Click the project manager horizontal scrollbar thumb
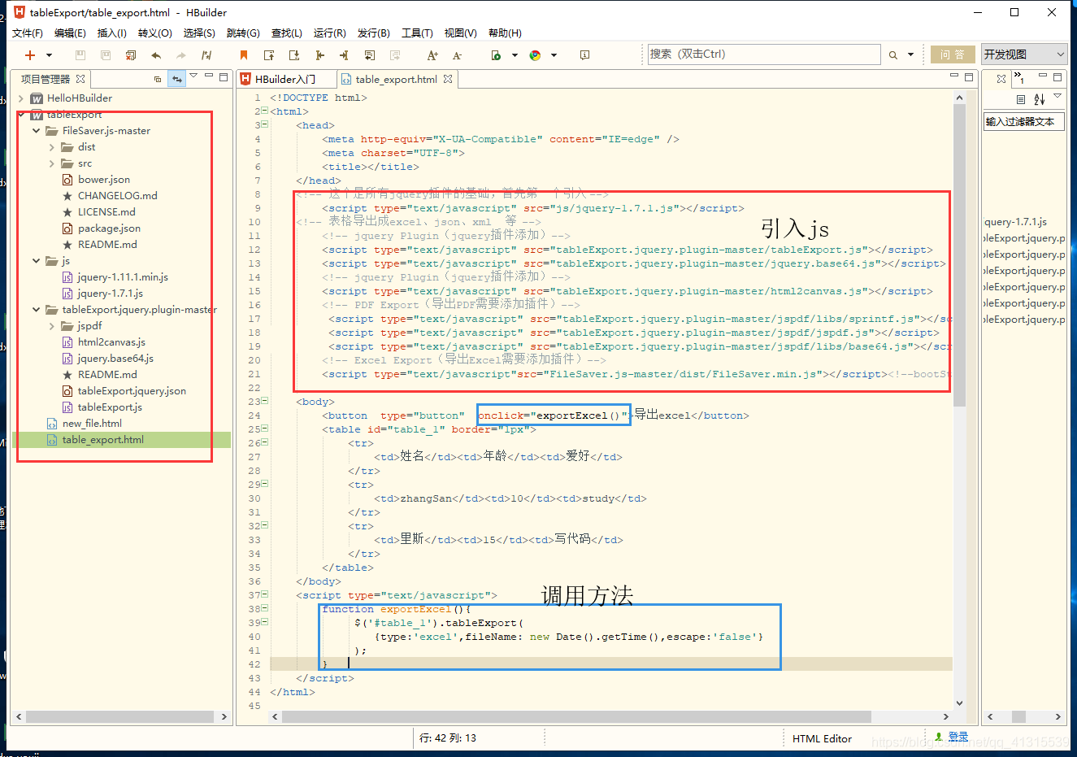 (x=119, y=717)
